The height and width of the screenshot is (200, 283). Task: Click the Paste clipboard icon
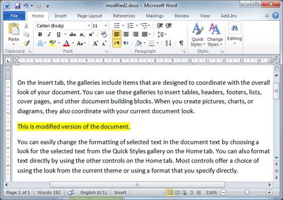coord(14,29)
